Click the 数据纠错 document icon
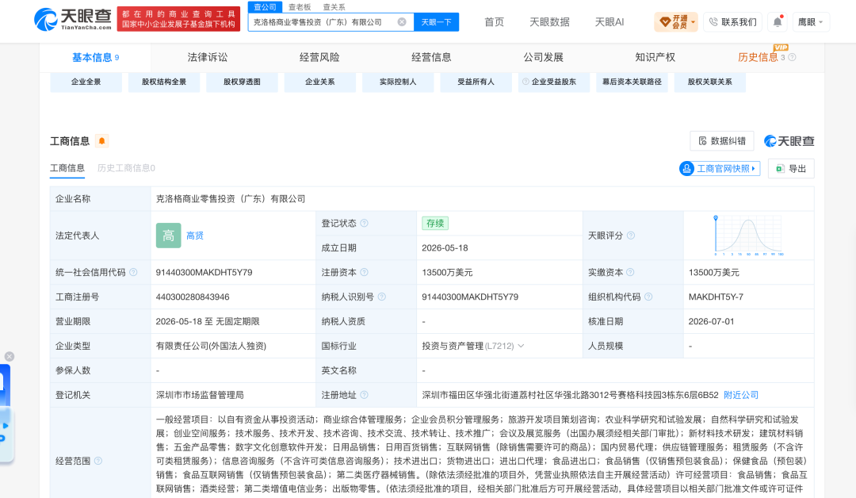Image resolution: width=856 pixels, height=498 pixels. [702, 141]
